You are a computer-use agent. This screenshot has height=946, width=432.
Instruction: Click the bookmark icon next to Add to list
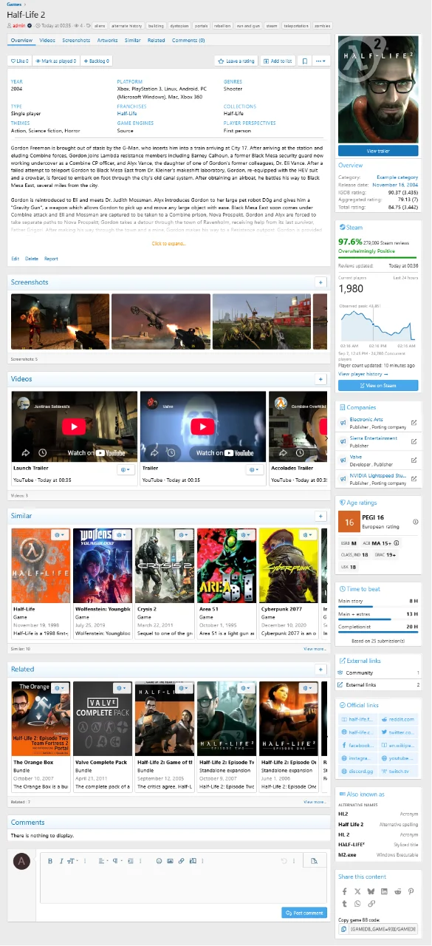(304, 61)
